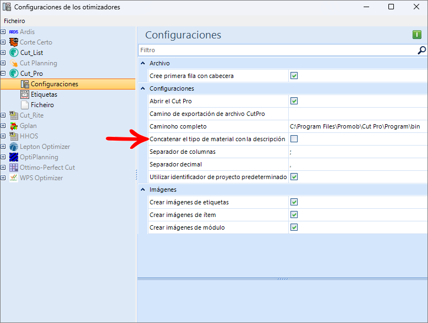
Task: Click the OptiPlanning striped icon
Action: (14, 157)
